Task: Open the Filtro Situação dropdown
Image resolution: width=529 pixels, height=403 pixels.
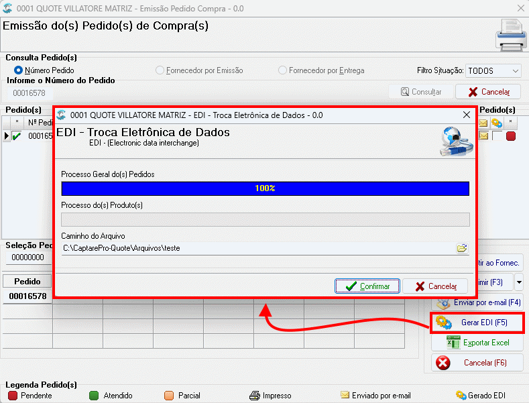Action: tap(493, 71)
